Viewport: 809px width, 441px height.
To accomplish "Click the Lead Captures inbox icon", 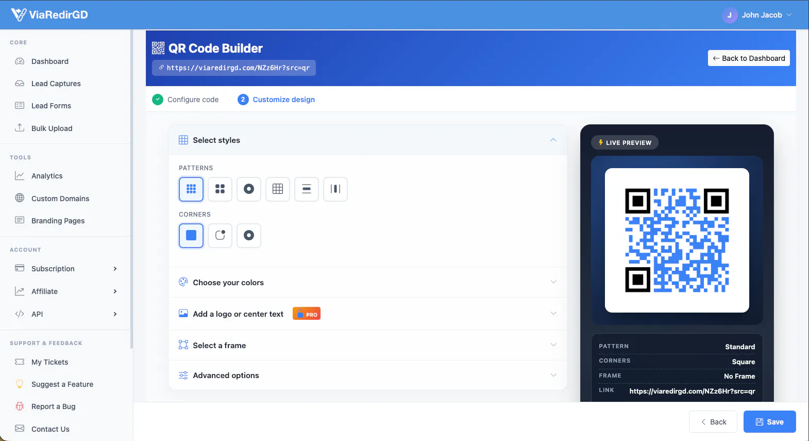I will tap(20, 84).
